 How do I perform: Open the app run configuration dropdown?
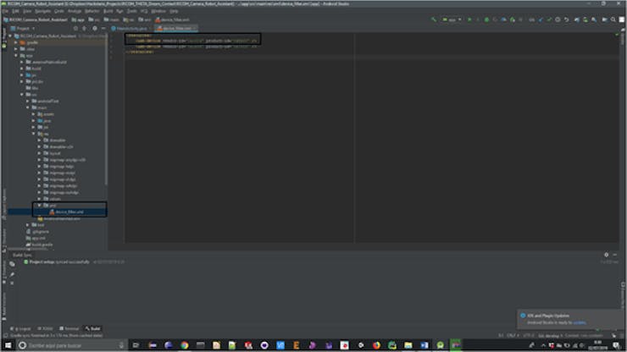[452, 19]
